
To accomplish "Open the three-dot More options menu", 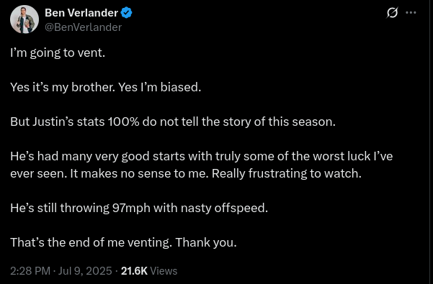I will pos(411,13).
